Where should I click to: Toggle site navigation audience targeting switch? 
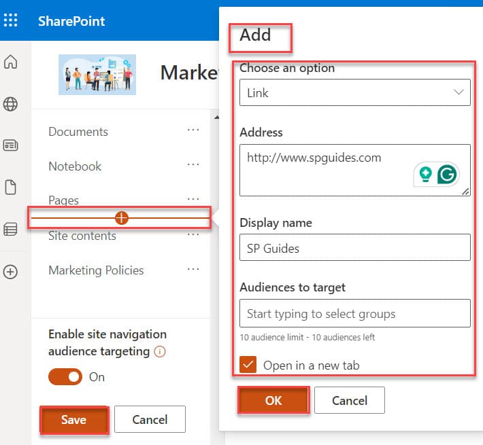[65, 377]
